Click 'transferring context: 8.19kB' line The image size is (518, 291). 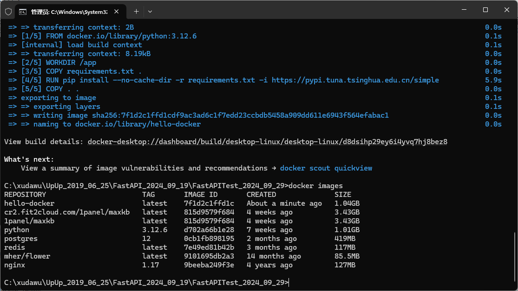point(92,54)
